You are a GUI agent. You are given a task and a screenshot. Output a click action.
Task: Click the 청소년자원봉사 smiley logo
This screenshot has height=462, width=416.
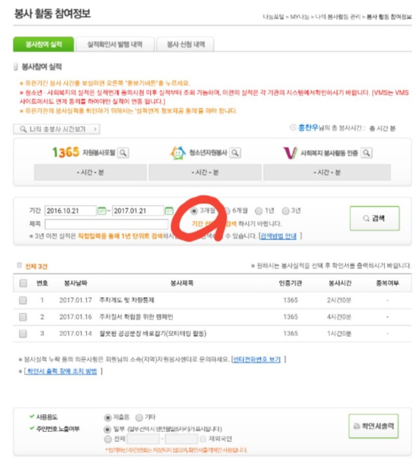pyautogui.click(x=178, y=153)
